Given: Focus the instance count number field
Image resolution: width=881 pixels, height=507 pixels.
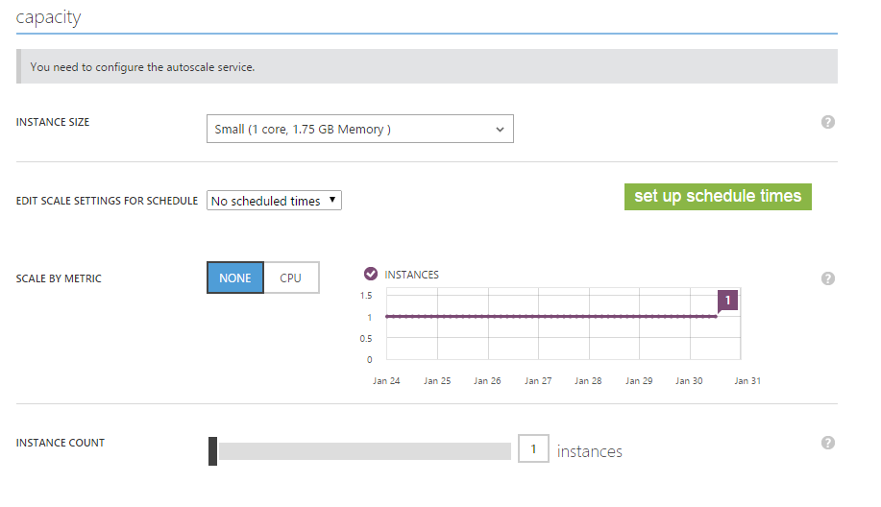Looking at the screenshot, I should [x=533, y=449].
